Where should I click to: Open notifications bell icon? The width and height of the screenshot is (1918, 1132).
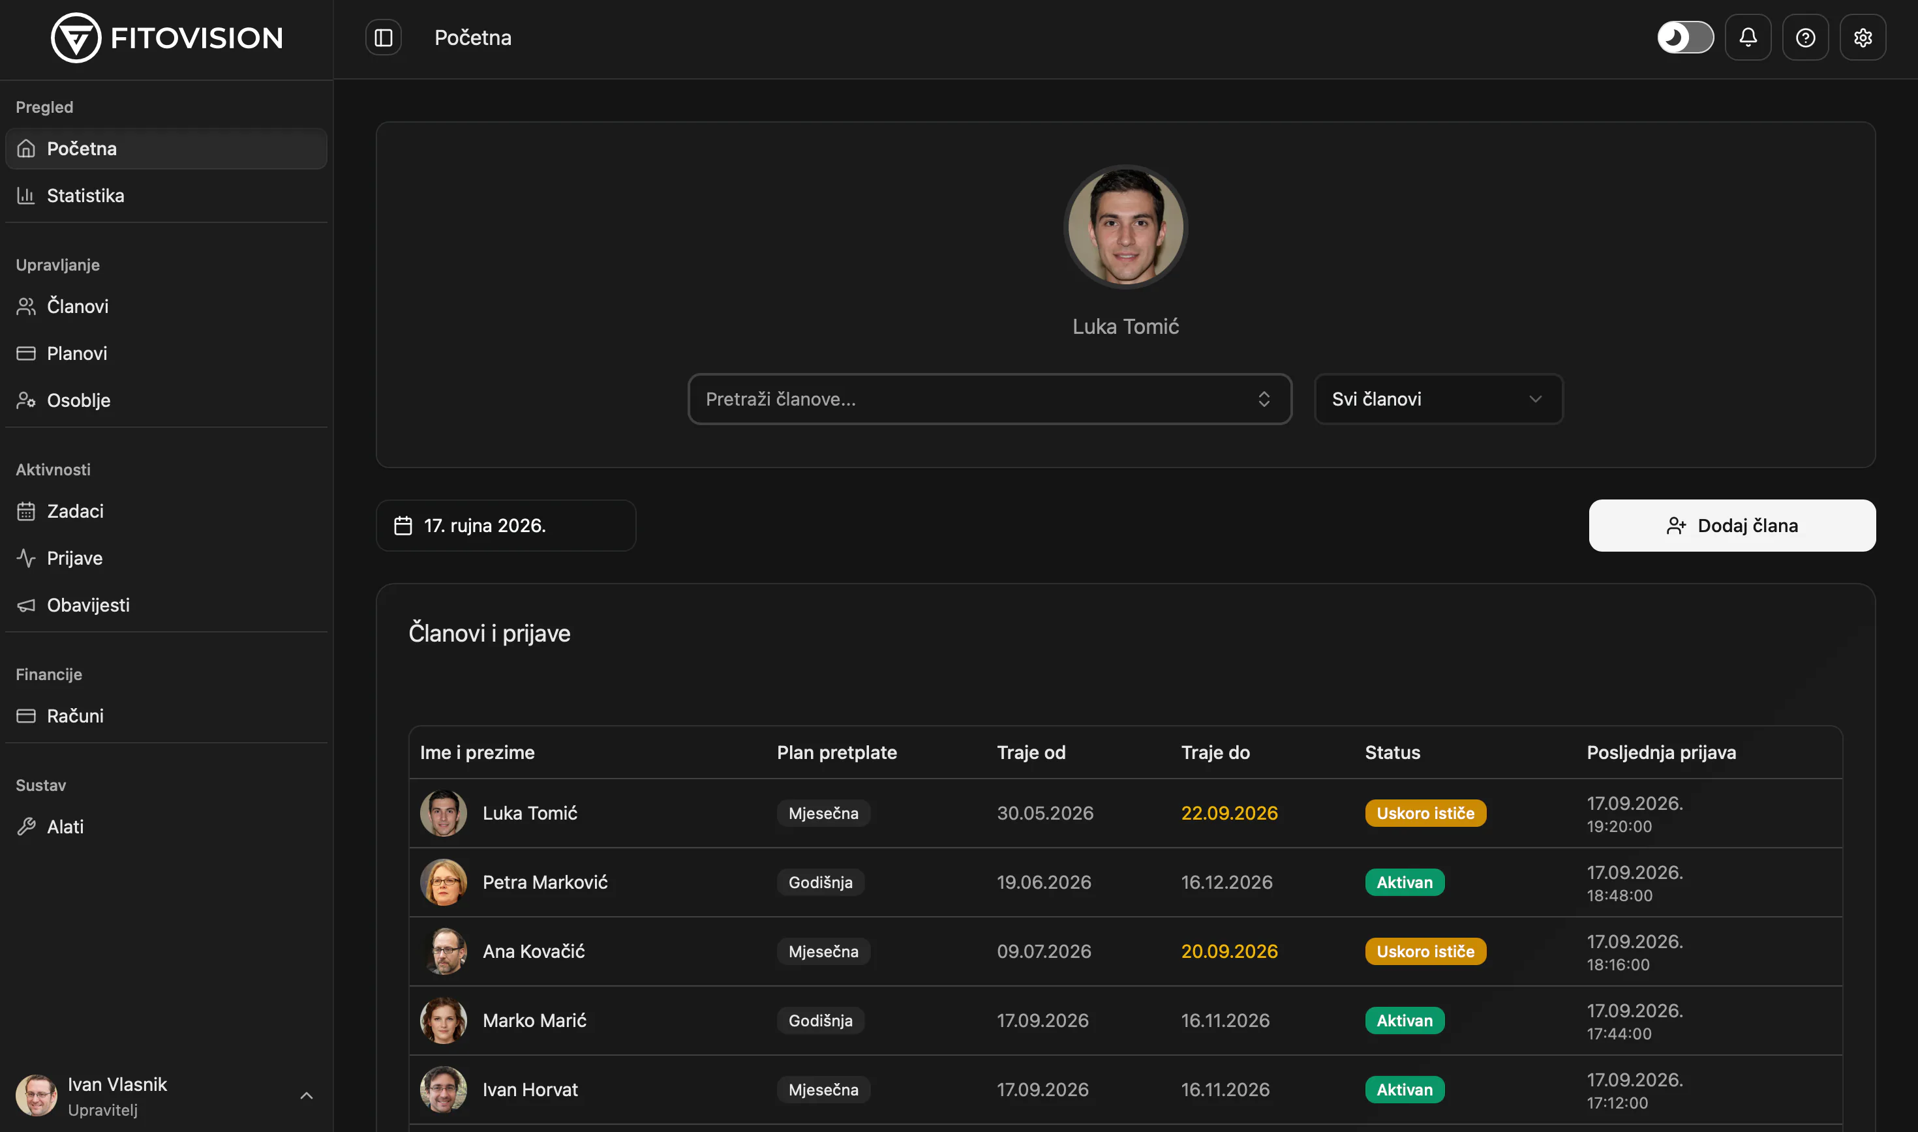pos(1748,37)
